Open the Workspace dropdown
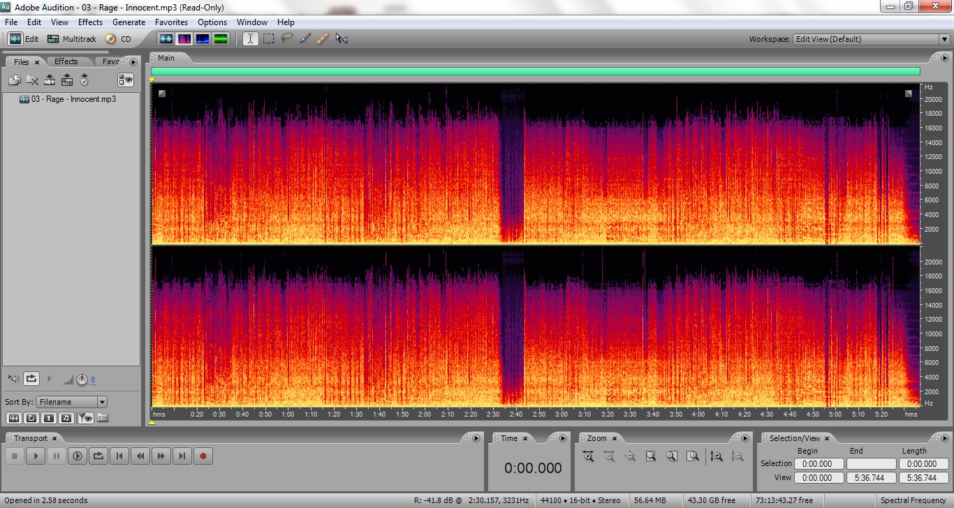 click(x=944, y=39)
